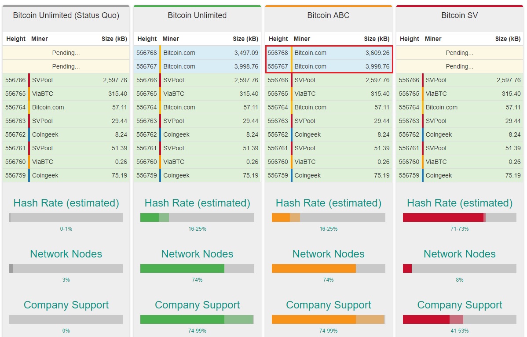527x337 pixels.
Task: Click the Bitcoin Unlimited (Status Quo) header
Action: (66, 15)
